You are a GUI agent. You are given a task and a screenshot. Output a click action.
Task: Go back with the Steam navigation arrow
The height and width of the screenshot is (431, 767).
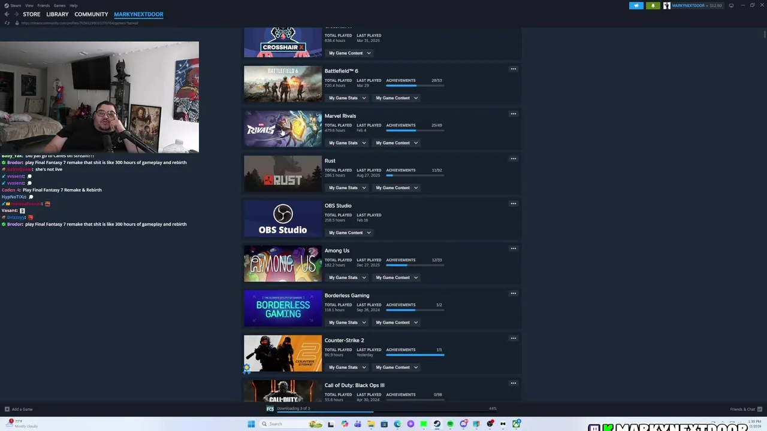click(7, 14)
